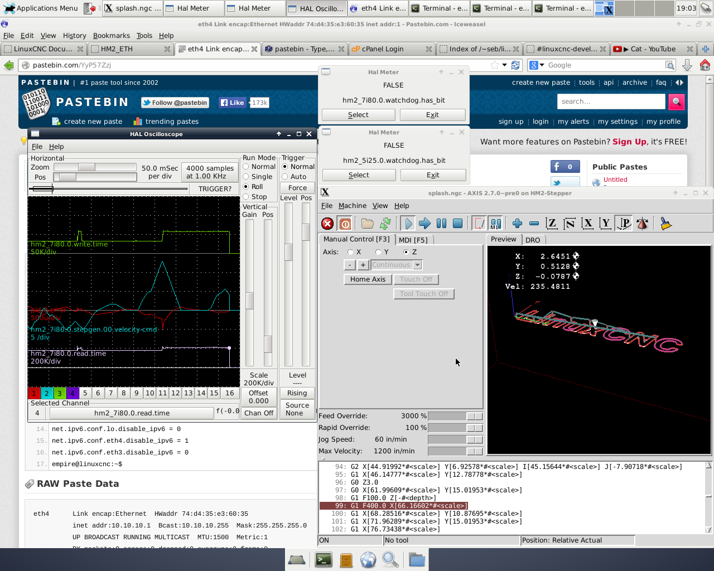Set rotated Z view icon
The height and width of the screenshot is (571, 714).
(x=570, y=224)
